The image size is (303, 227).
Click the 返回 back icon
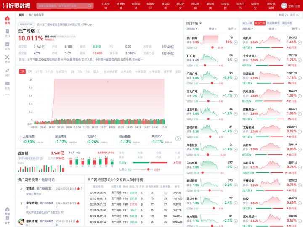(298, 15)
